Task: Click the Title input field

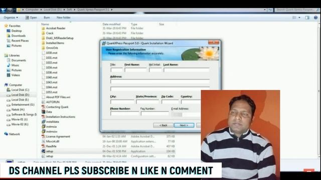Action: (116, 70)
